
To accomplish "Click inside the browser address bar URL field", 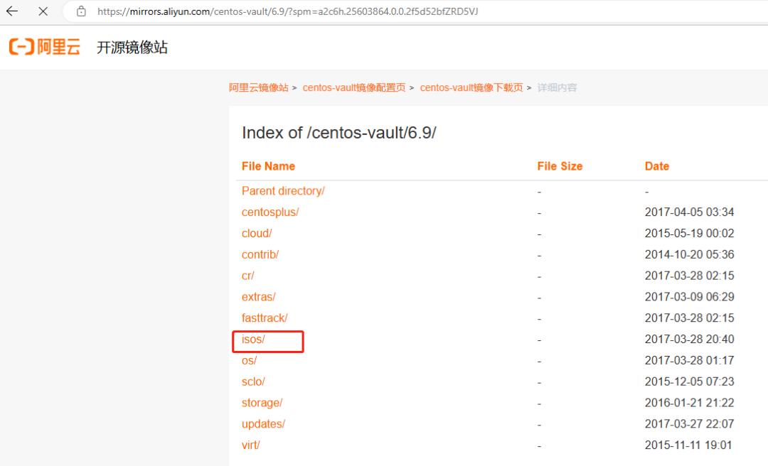I will [284, 11].
